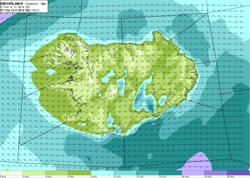The height and width of the screenshot is (178, 250).
Task: Click the pale yellow 0–2 m/s legend swatch
Action: tap(11, 173)
